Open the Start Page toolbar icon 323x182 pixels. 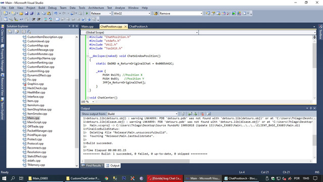click(234, 14)
